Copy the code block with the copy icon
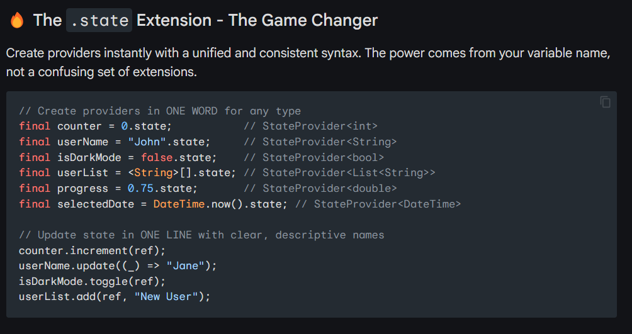The height and width of the screenshot is (334, 632). tap(605, 102)
